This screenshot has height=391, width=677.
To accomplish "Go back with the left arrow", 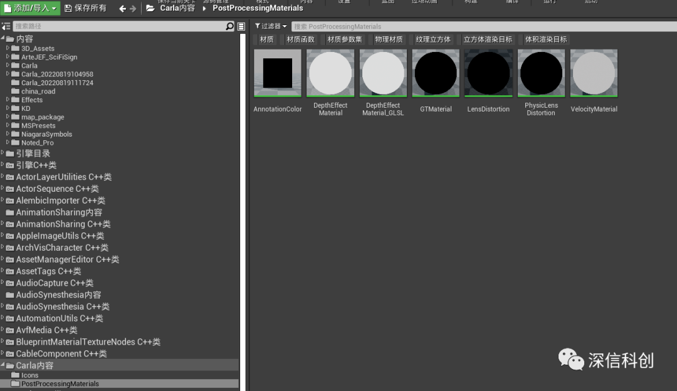I will tap(123, 9).
